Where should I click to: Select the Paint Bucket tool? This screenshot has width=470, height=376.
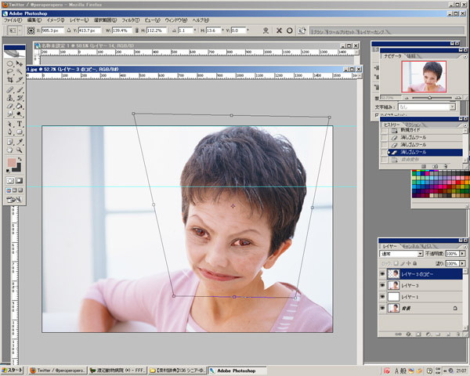point(19,106)
